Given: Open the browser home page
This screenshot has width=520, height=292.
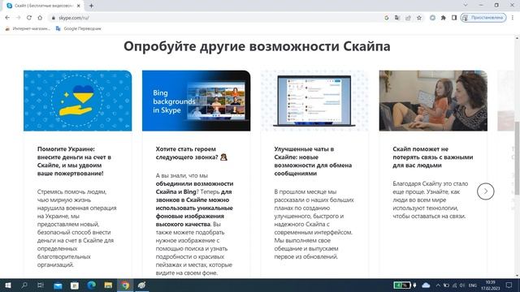Looking at the screenshot, I should pyautogui.click(x=40, y=18).
